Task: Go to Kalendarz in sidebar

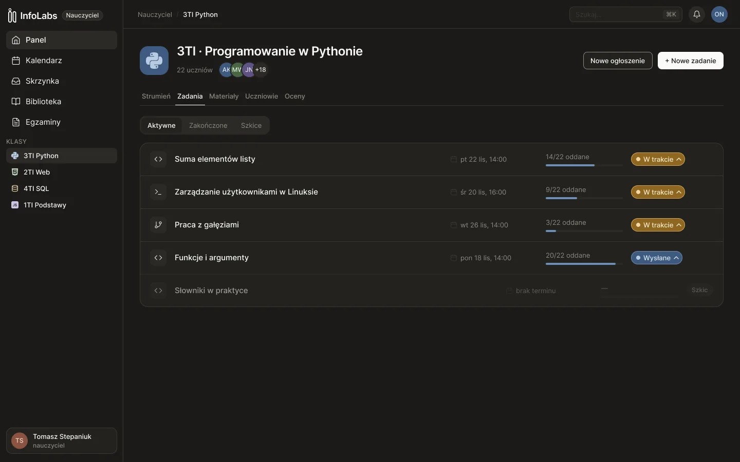Action: [62, 61]
